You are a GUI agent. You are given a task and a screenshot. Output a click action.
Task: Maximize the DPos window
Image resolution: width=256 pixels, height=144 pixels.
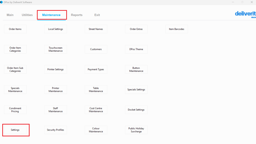pyautogui.click(x=242, y=2)
